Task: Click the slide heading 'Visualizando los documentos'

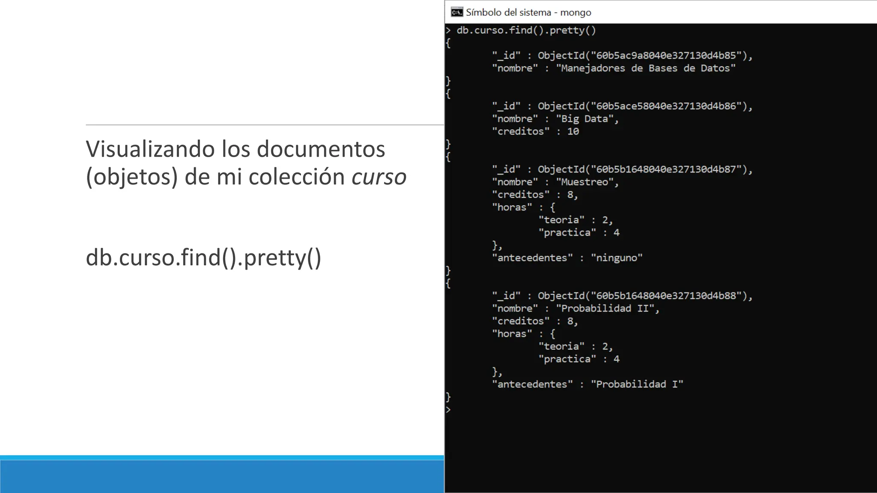Action: pyautogui.click(x=236, y=149)
